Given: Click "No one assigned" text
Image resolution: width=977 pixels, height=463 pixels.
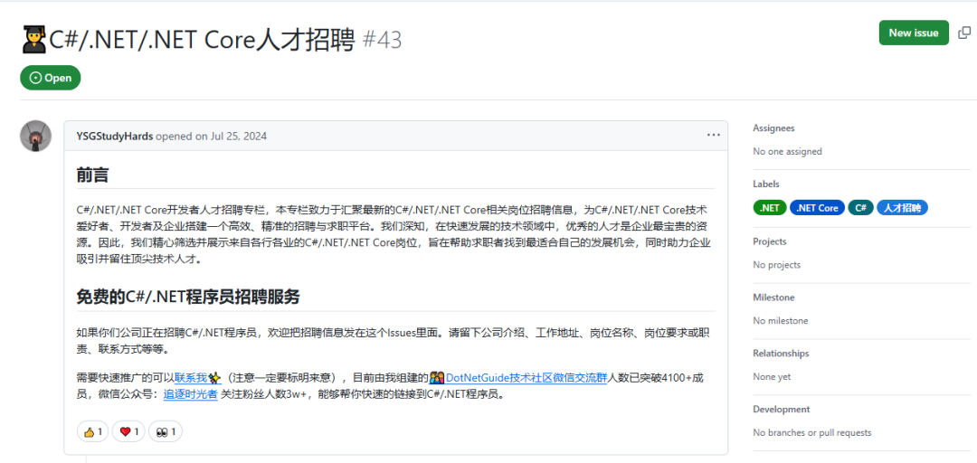Looking at the screenshot, I should point(788,151).
